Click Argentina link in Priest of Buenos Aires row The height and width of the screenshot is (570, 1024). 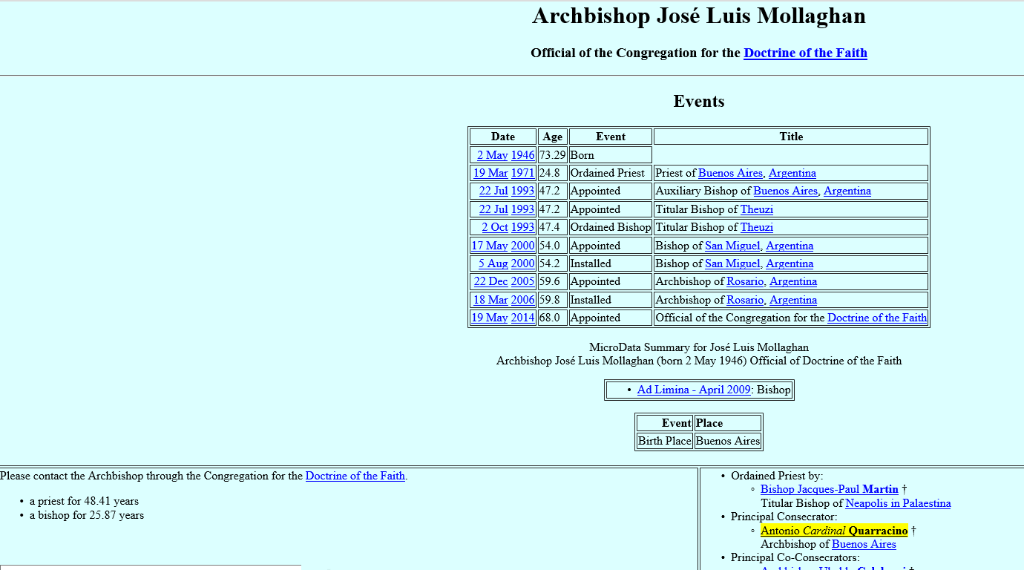(792, 173)
